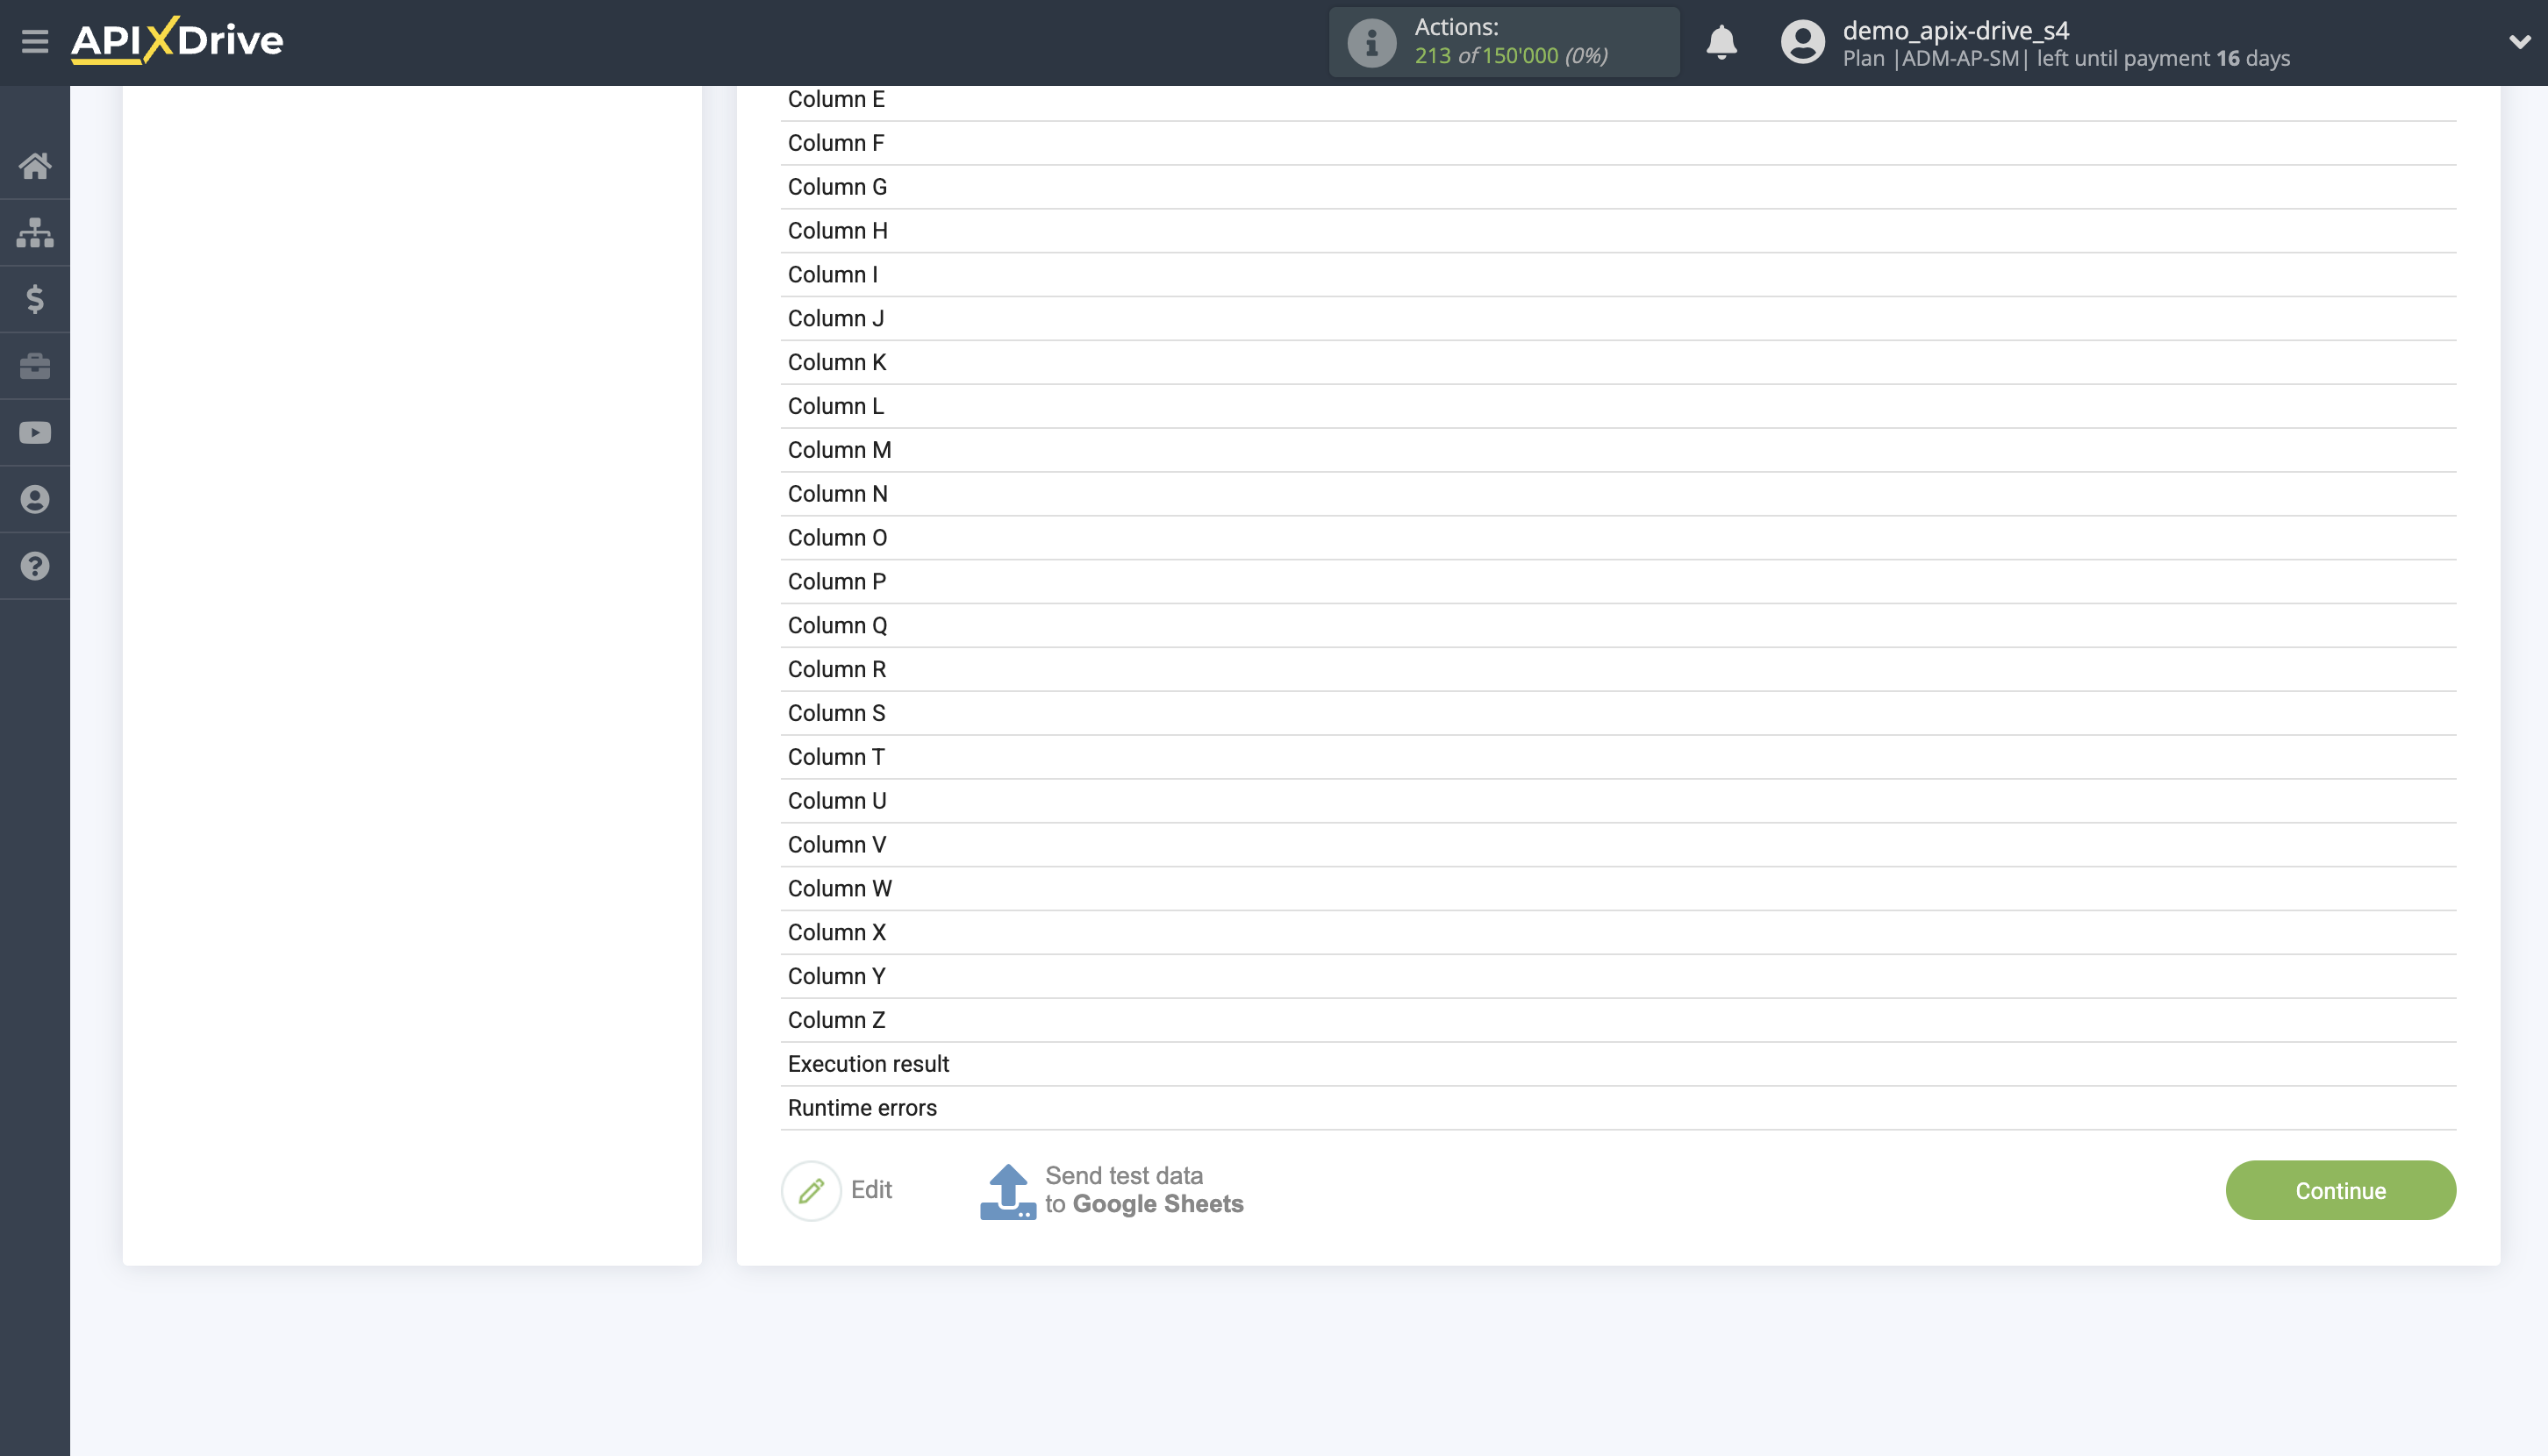Open the Home dashboard icon
Screen dimensions: 2548x1456
(x=35, y=165)
